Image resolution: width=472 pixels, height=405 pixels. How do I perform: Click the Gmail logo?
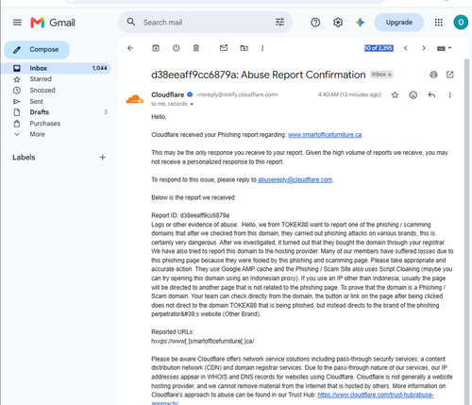coord(53,23)
